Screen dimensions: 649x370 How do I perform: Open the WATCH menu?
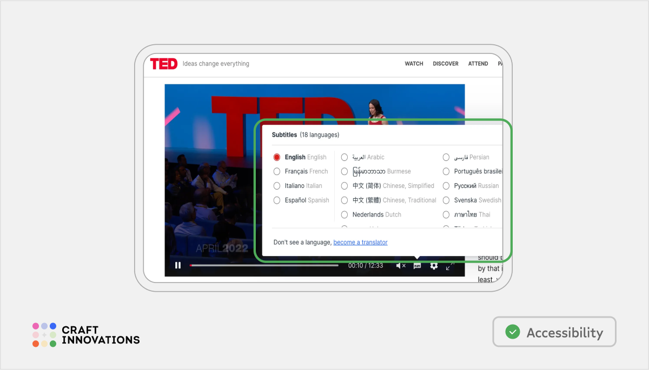[x=414, y=64]
